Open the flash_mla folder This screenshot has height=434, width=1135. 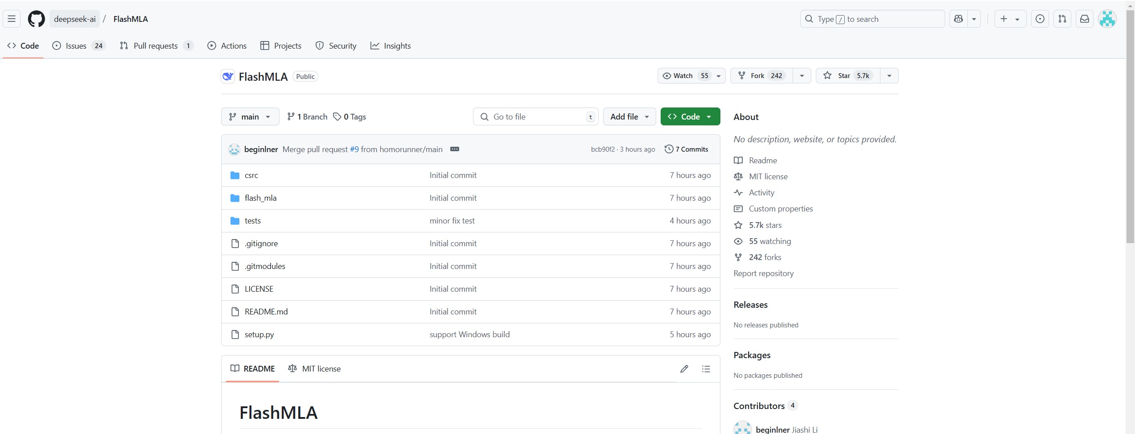pyautogui.click(x=260, y=198)
